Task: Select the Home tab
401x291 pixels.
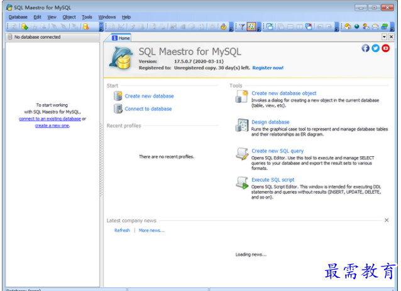Action: tap(121, 38)
